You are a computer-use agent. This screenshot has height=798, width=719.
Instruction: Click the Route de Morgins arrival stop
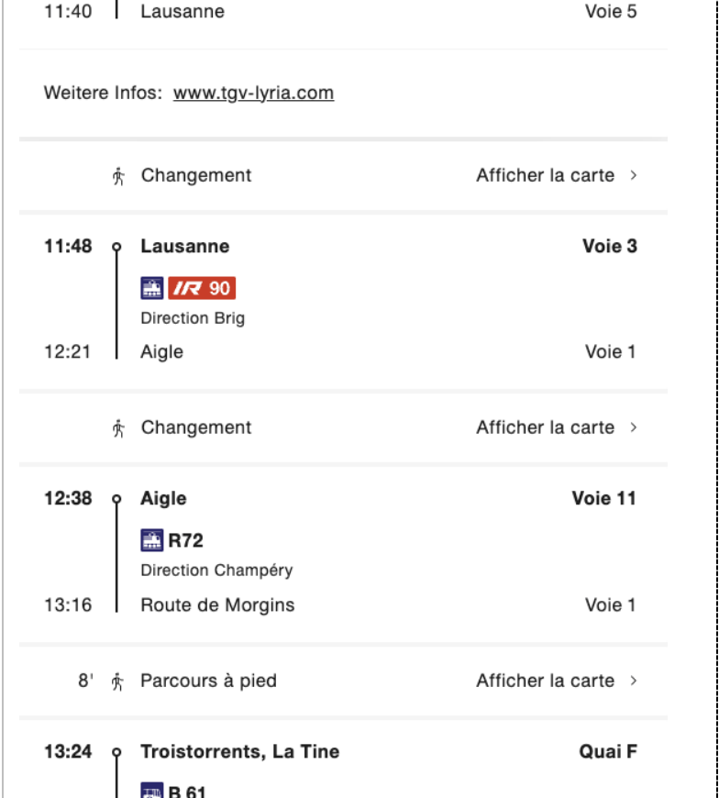click(217, 605)
